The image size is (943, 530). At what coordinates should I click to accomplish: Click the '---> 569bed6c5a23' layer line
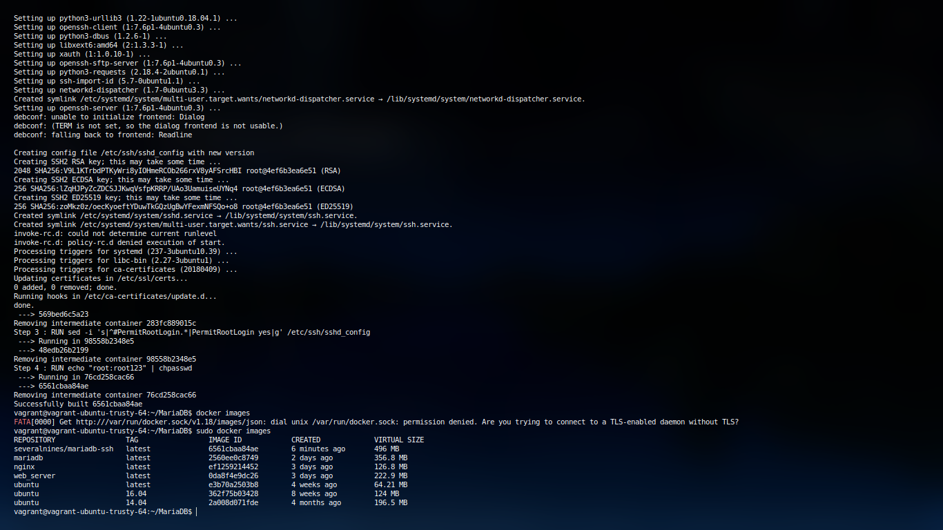pos(53,315)
